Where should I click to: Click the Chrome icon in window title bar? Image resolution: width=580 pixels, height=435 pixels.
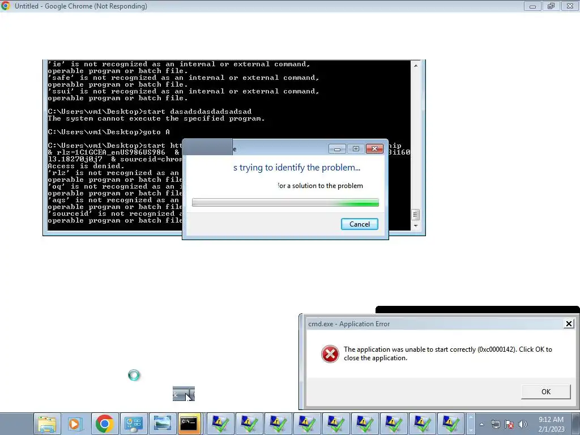coord(6,6)
